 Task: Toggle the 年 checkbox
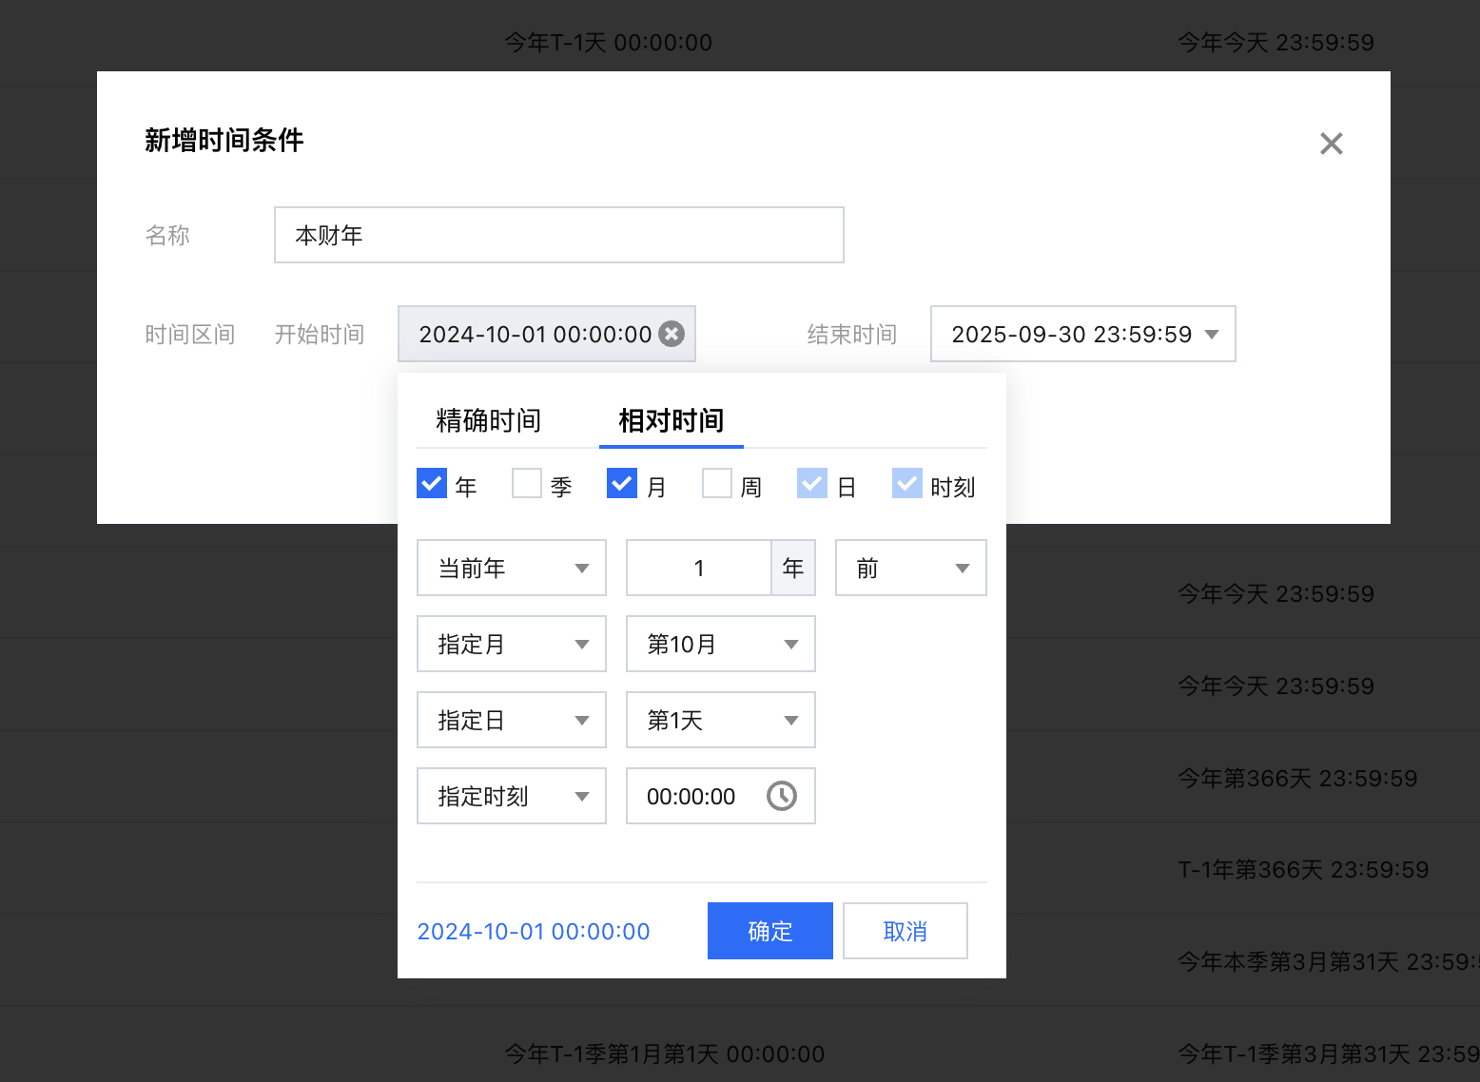[x=432, y=484]
